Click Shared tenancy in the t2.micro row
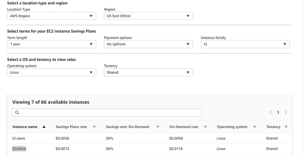This screenshot has width=307, height=155. coord(271,148)
